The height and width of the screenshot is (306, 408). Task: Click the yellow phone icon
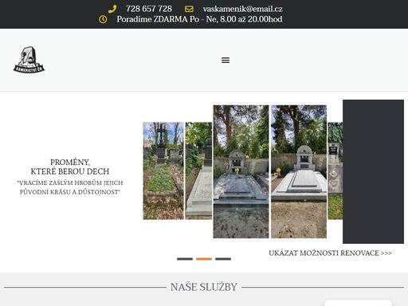(112, 9)
